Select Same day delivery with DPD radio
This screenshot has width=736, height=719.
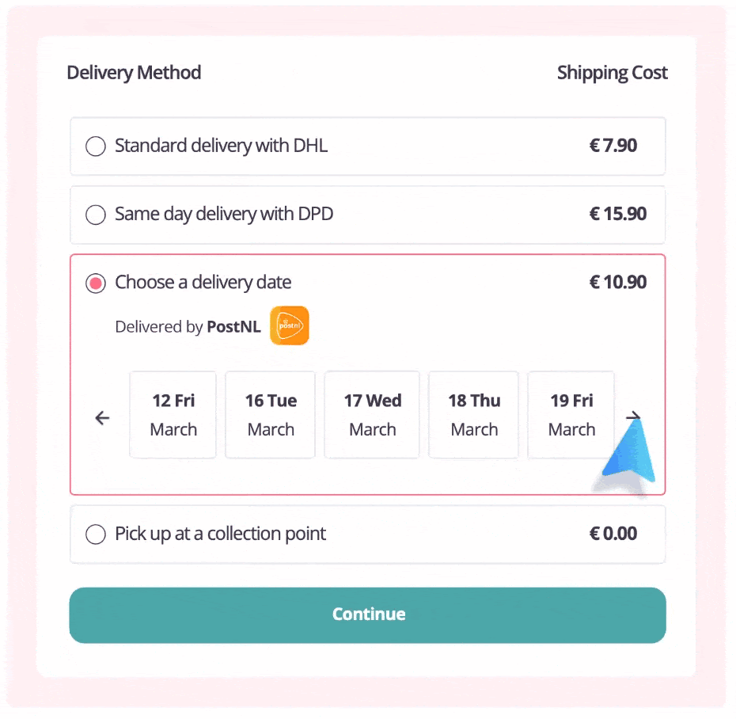click(96, 215)
